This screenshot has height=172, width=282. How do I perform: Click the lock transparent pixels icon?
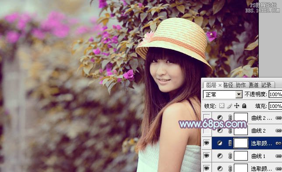tap(222, 106)
